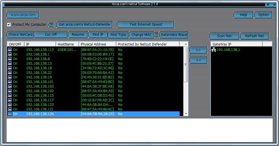
Task: Click the computer icon in row 192.168.138.126
Action: click(10, 114)
